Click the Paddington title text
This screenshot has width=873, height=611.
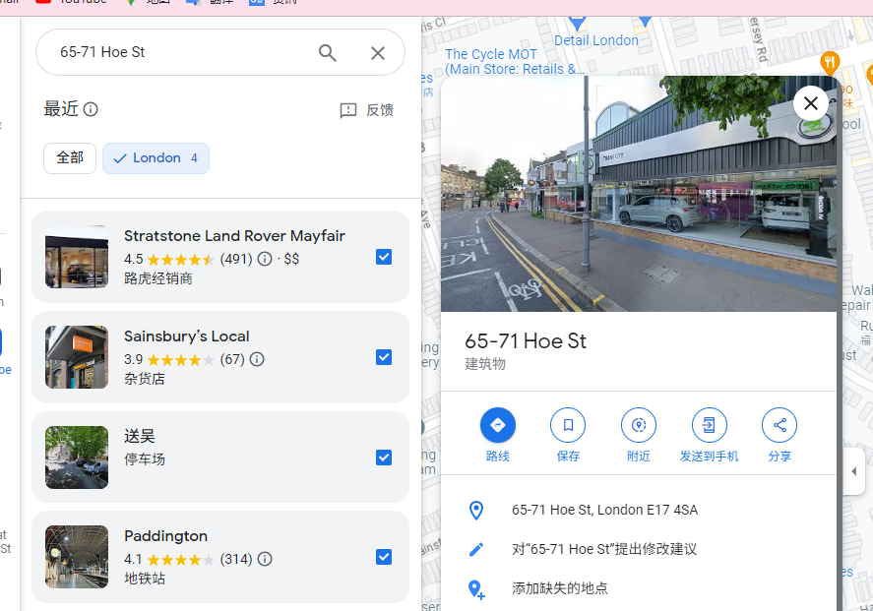click(x=166, y=536)
